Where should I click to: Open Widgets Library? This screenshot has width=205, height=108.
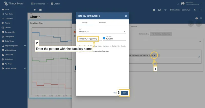click(x=11, y=50)
